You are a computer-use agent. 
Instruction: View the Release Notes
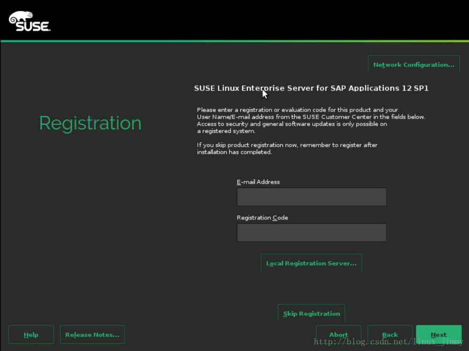coord(92,334)
